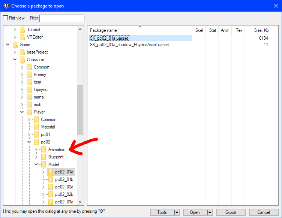This screenshot has width=282, height=218.
Task: Click the baseProject folder icon
Action: click(x=22, y=52)
